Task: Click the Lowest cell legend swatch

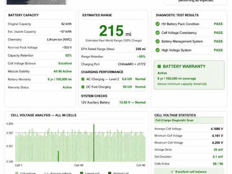Action: pyautogui.click(x=82, y=173)
